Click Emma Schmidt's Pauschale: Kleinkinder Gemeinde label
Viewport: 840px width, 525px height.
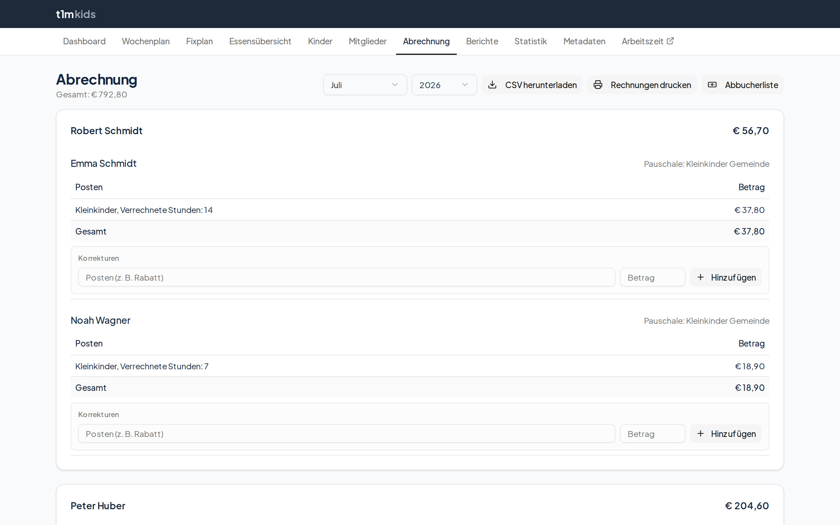[x=706, y=164]
